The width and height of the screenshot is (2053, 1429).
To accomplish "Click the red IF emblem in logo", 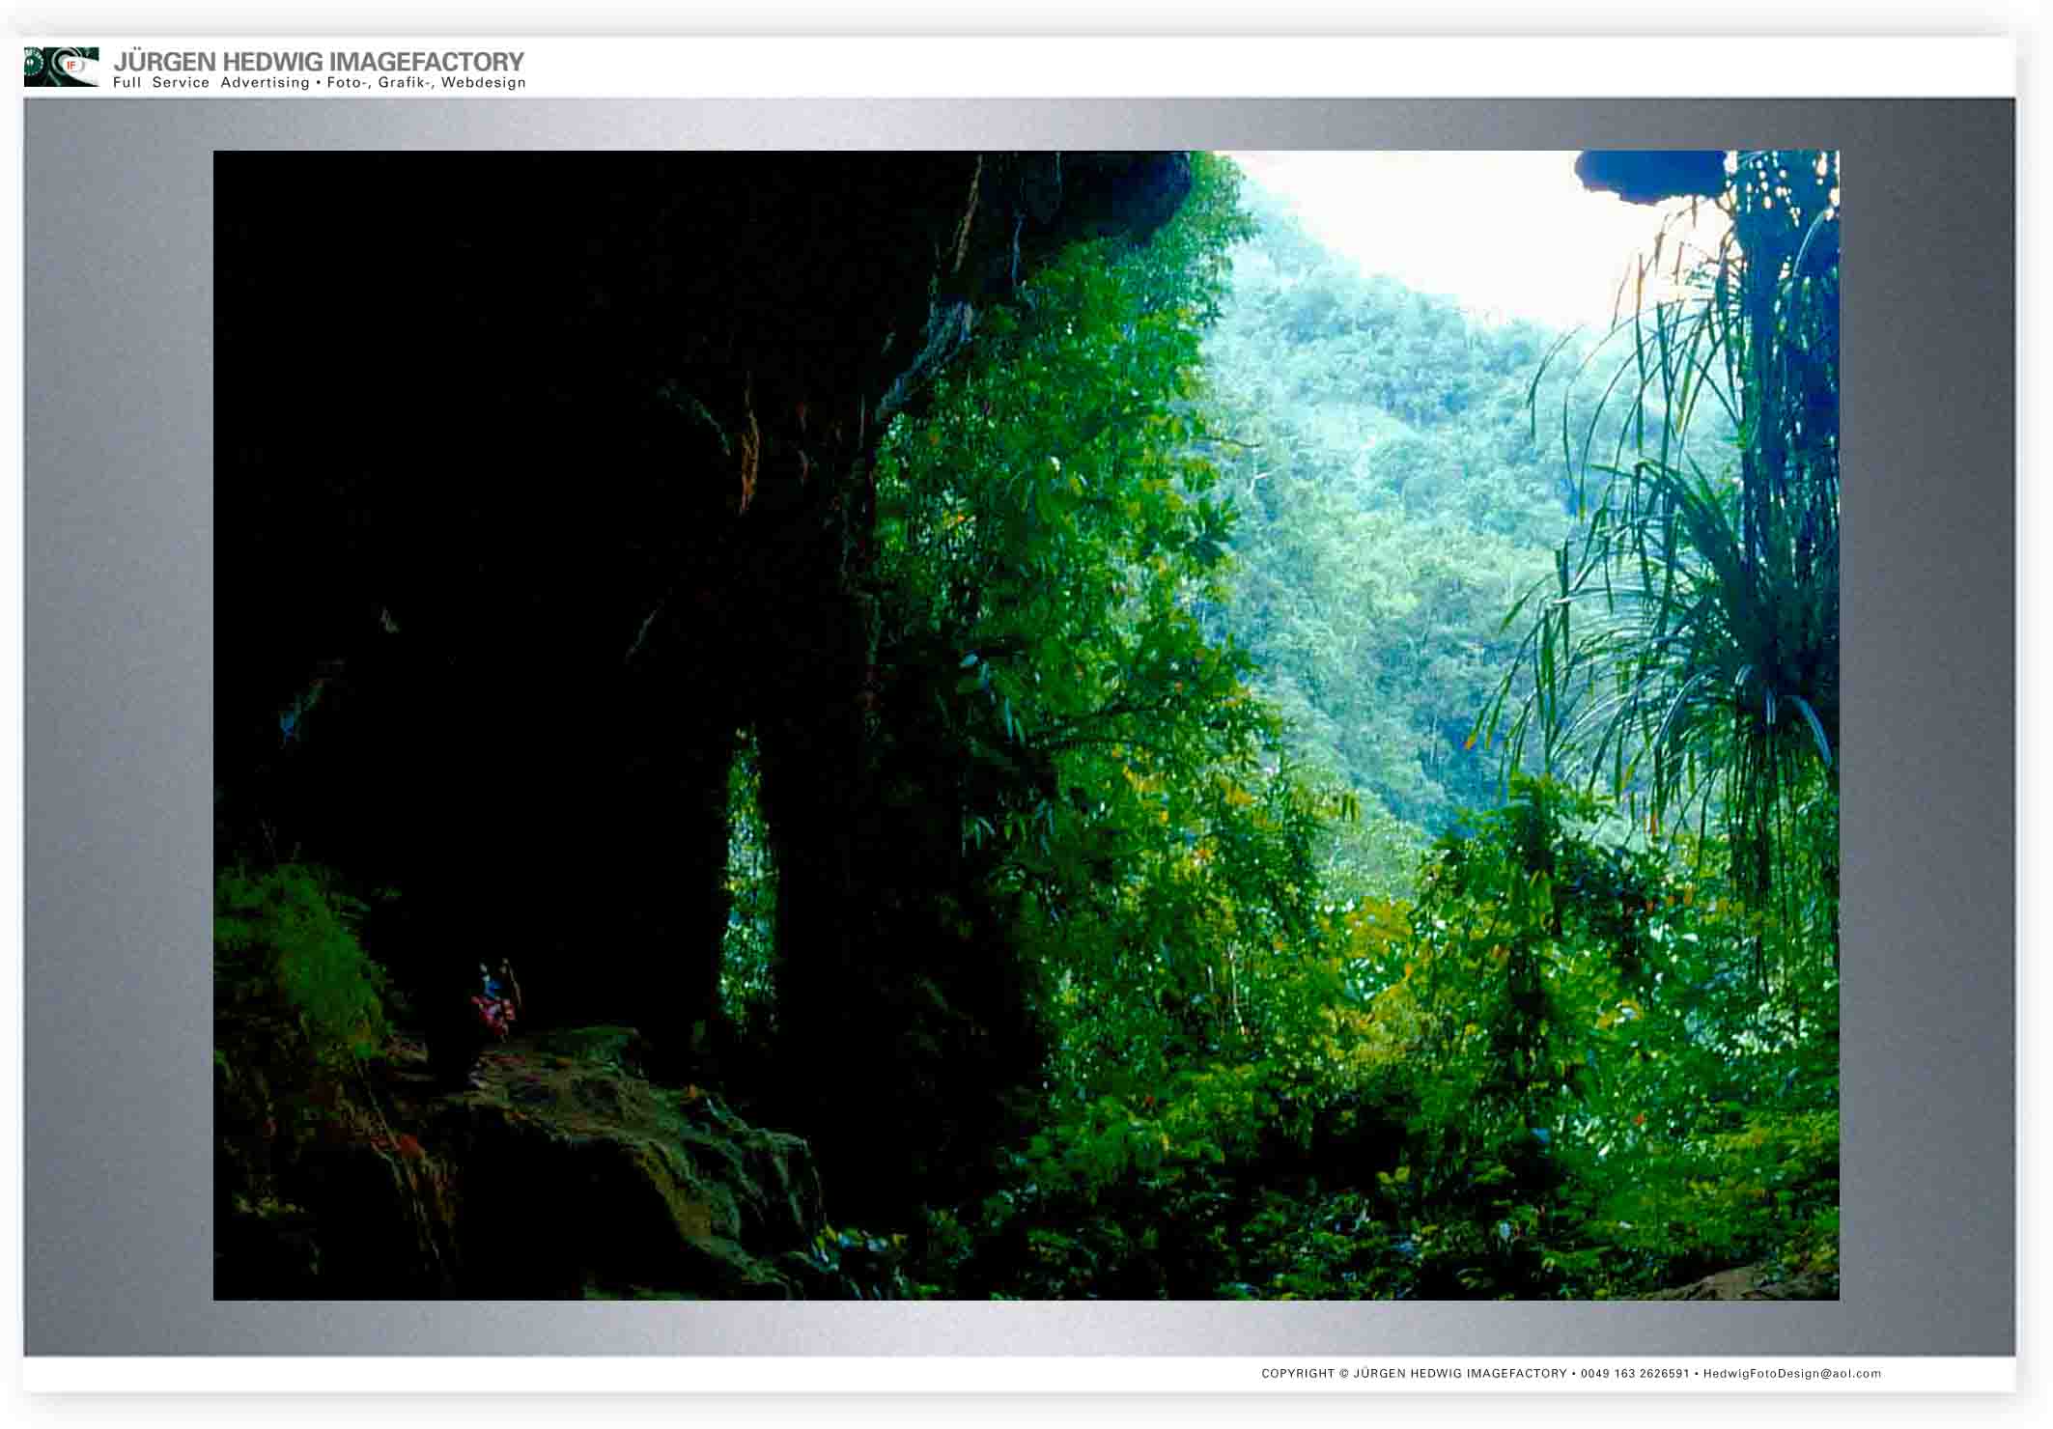I will (x=71, y=66).
